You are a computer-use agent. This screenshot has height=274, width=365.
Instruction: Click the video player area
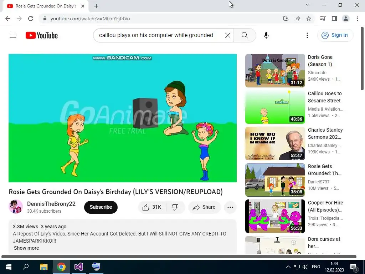click(x=123, y=118)
